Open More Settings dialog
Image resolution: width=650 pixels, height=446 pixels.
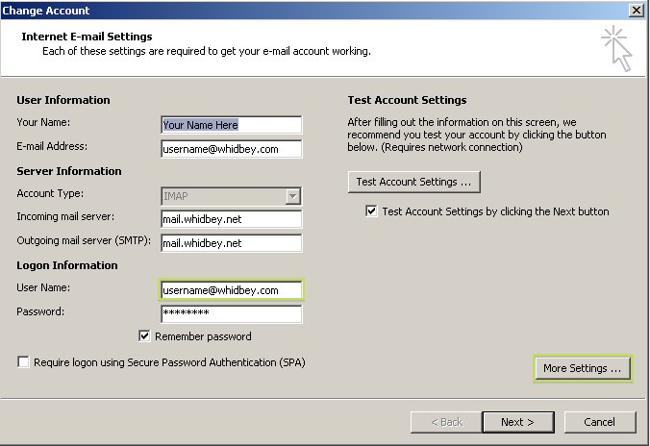pos(583,368)
